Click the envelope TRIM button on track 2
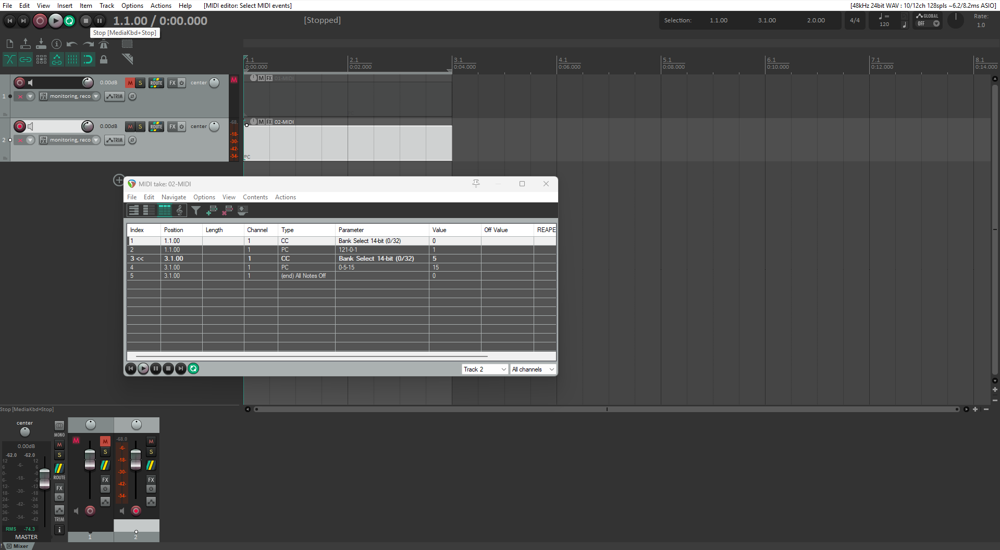The height and width of the screenshot is (550, 1000). [115, 140]
